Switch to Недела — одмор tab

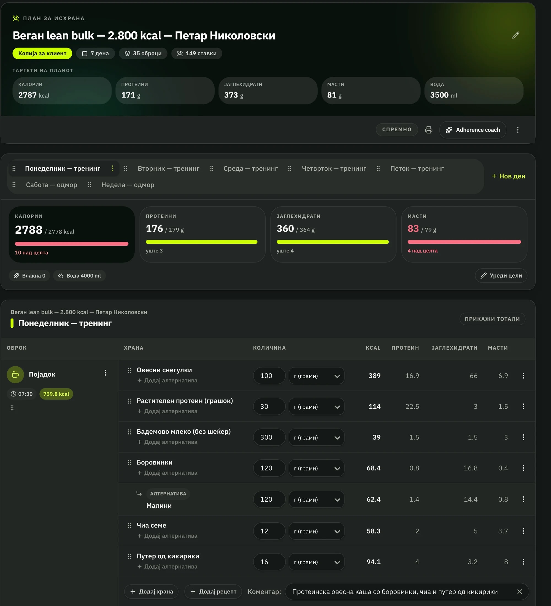[128, 184]
